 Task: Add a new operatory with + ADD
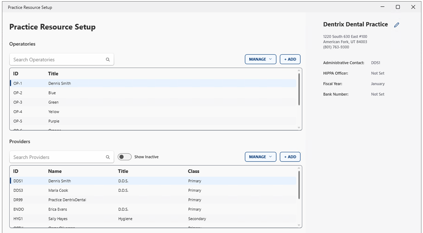tap(290, 59)
